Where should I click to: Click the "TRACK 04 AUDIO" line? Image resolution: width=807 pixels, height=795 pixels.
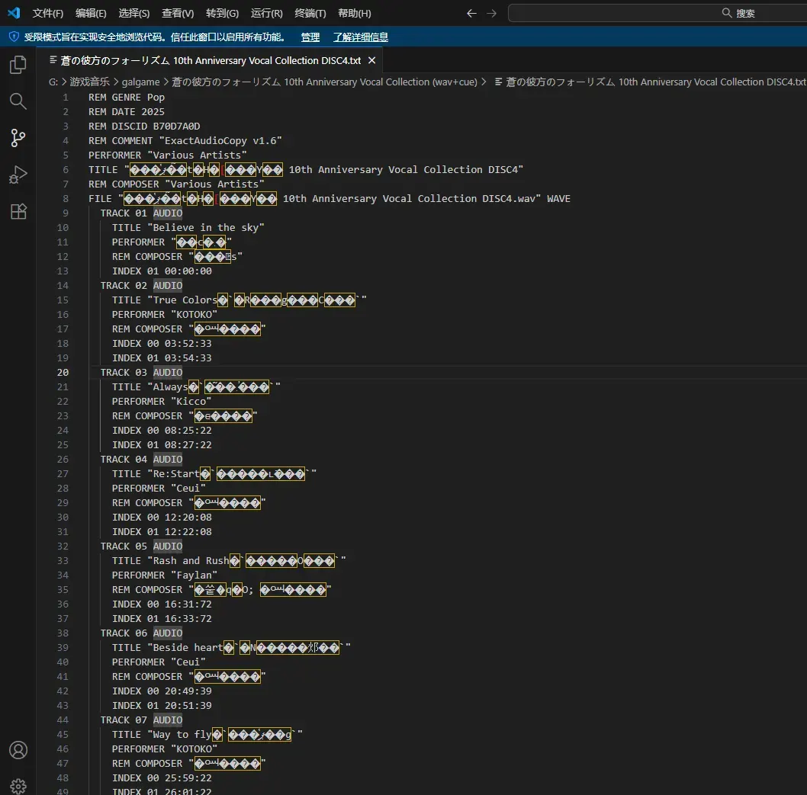click(x=141, y=459)
